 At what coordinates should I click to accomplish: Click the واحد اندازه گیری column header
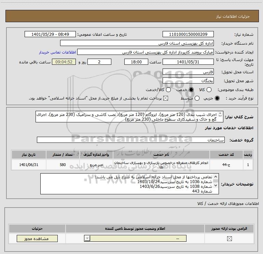click(x=96, y=154)
